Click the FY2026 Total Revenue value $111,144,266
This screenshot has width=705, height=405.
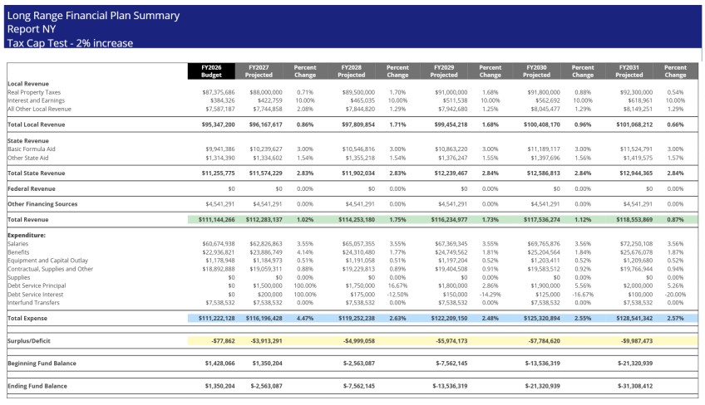[x=214, y=220]
